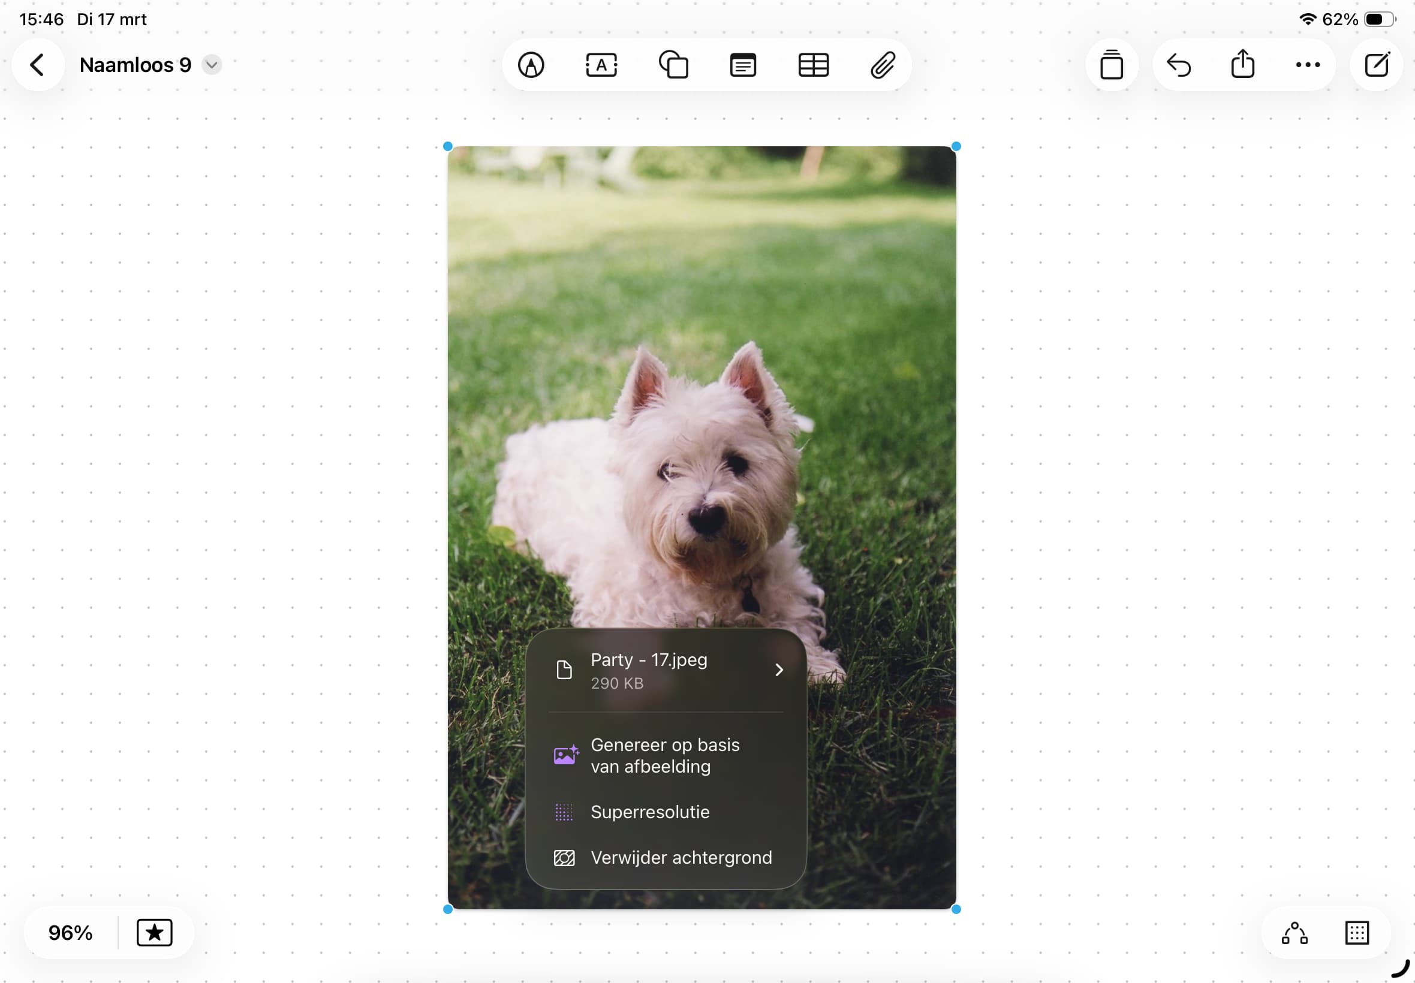Open the scenes stack icon
Viewport: 1415px width, 983px height.
point(1111,65)
